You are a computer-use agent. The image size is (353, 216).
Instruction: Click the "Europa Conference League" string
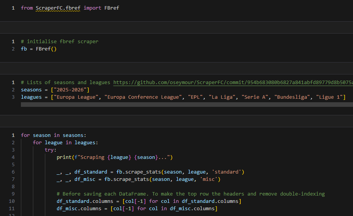click(143, 97)
